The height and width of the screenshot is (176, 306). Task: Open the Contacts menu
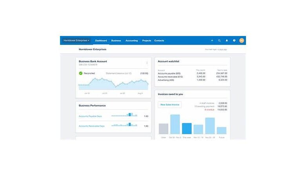coord(159,41)
